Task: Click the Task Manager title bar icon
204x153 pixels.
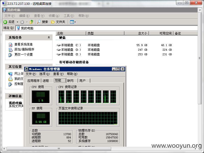Action: click(x=27, y=69)
